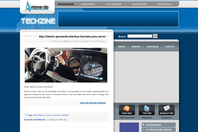
Task: Click the Inscreva-se label under Newsletter
Action: (x=167, y=117)
